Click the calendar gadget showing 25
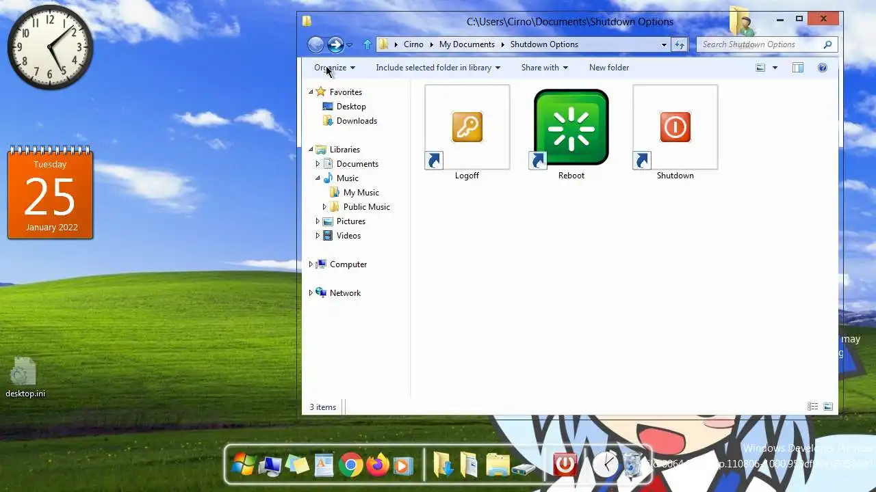876x492 pixels. tap(50, 193)
